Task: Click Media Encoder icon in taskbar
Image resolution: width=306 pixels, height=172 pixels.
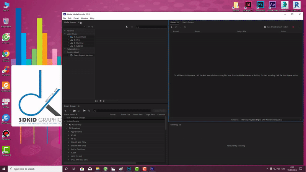Action: coord(152,169)
